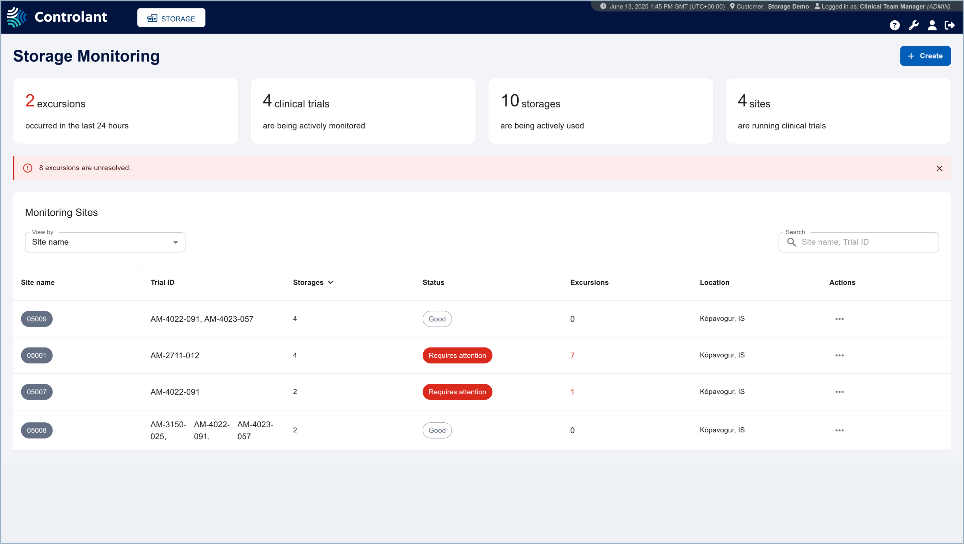Click Requires attention badge for site 05007

click(x=457, y=392)
